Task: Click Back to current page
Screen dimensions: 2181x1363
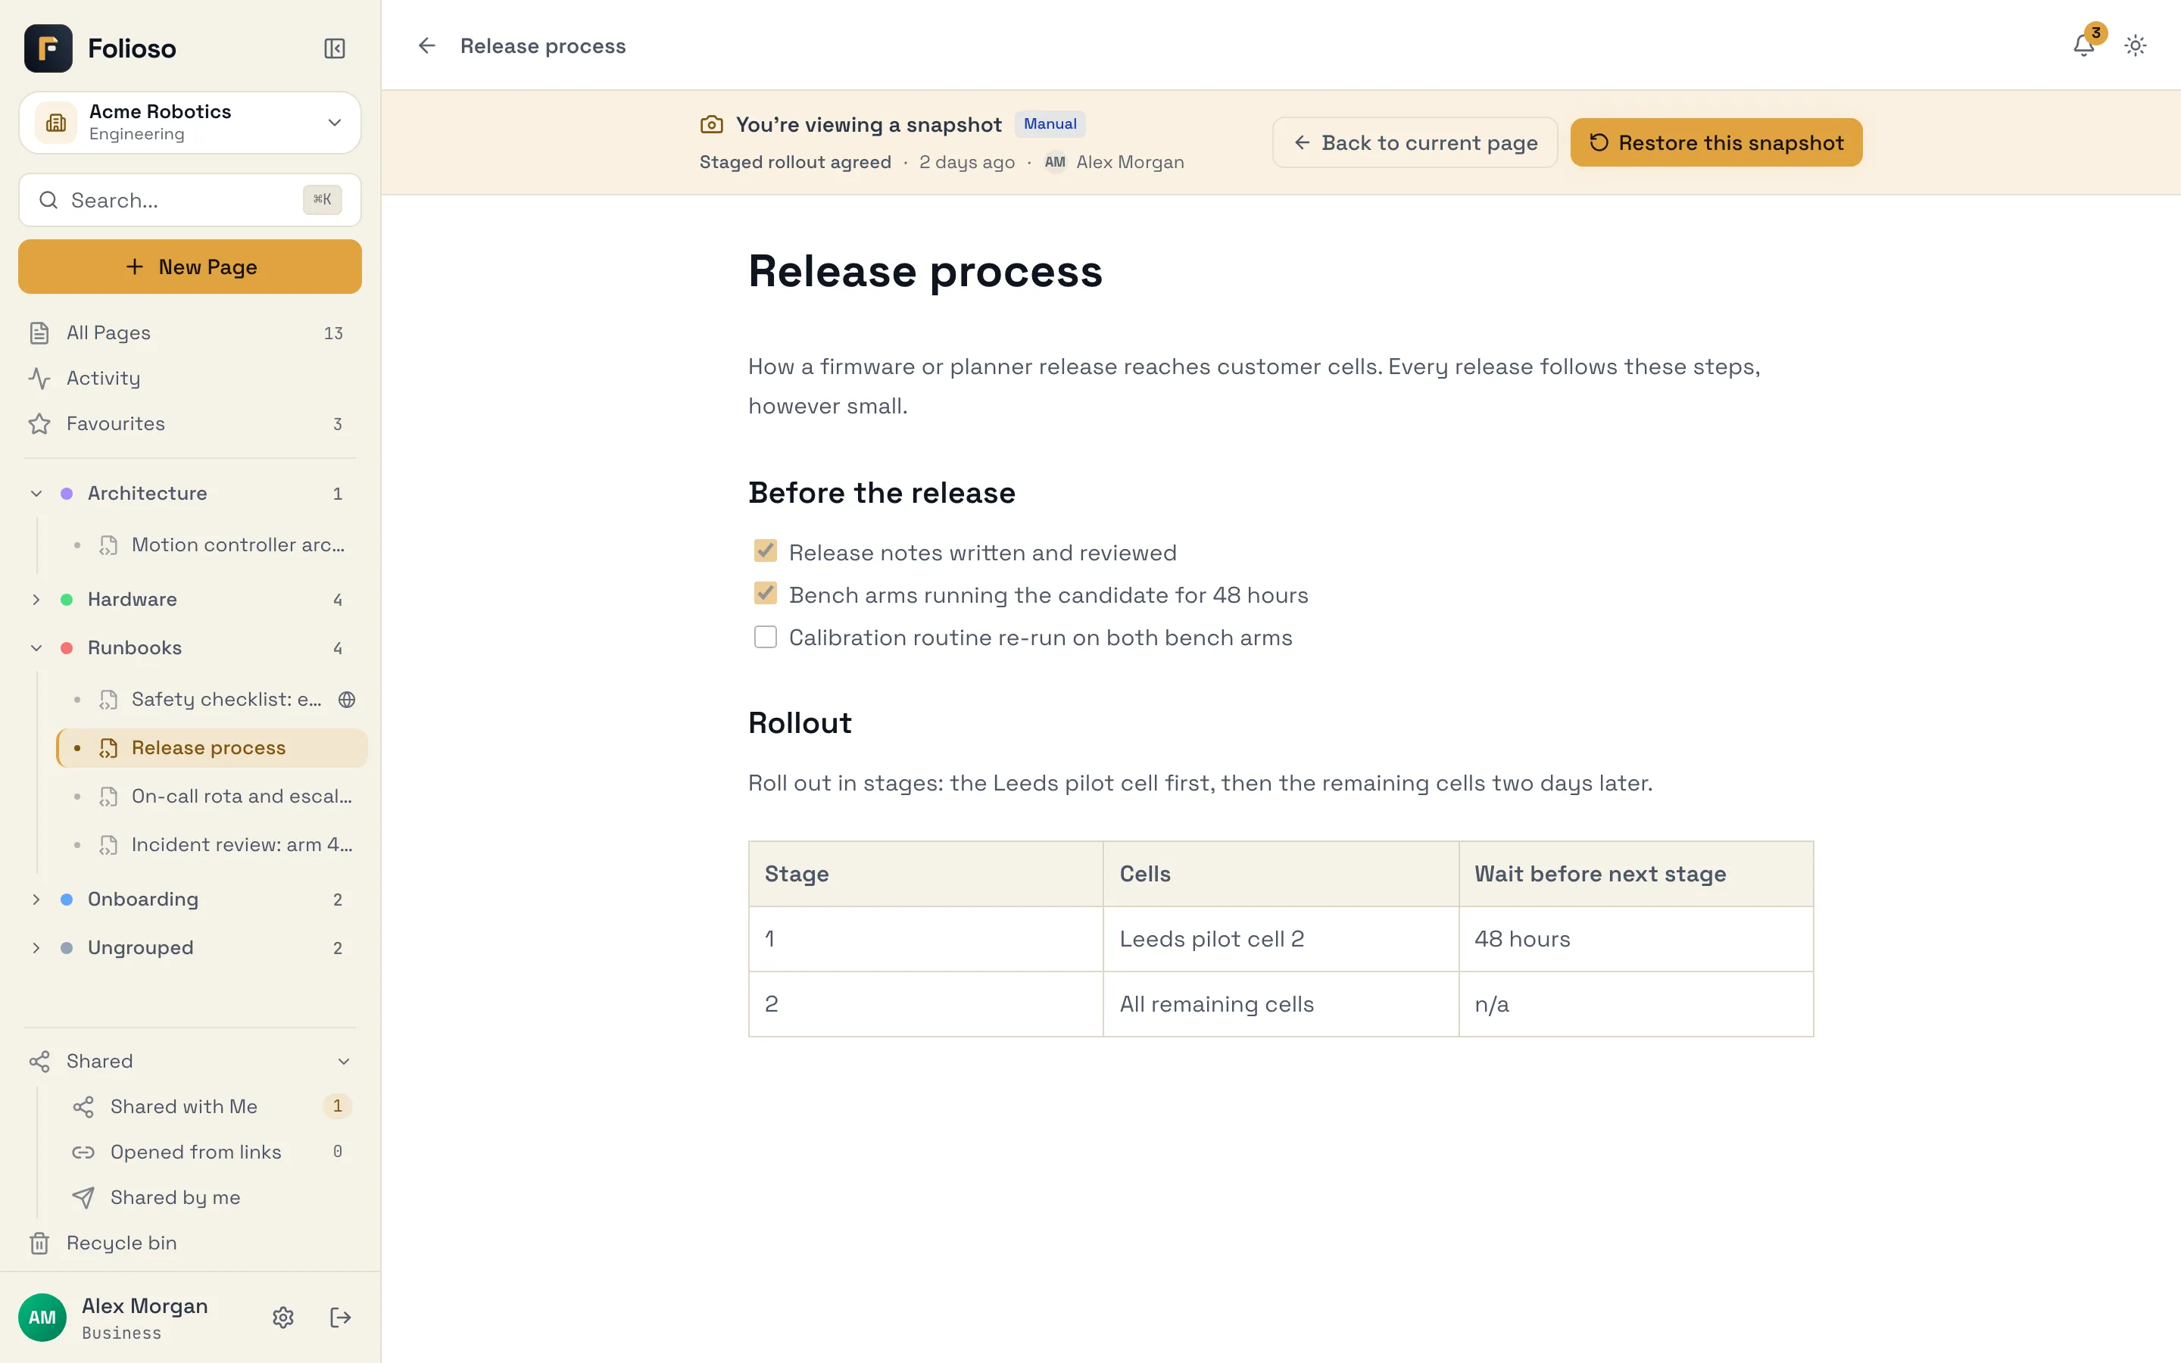Action: (x=1415, y=142)
